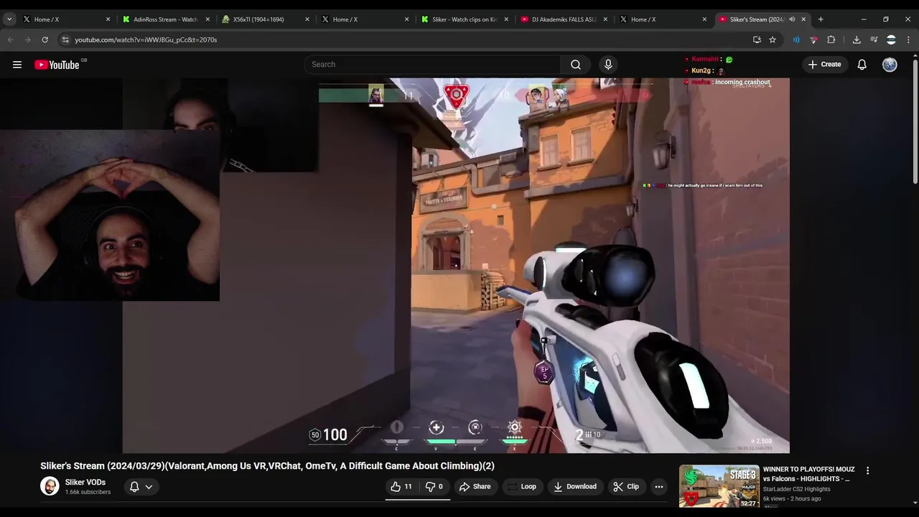The width and height of the screenshot is (919, 517).
Task: Open the pen-and-red-square extension icon
Action: tap(813, 39)
